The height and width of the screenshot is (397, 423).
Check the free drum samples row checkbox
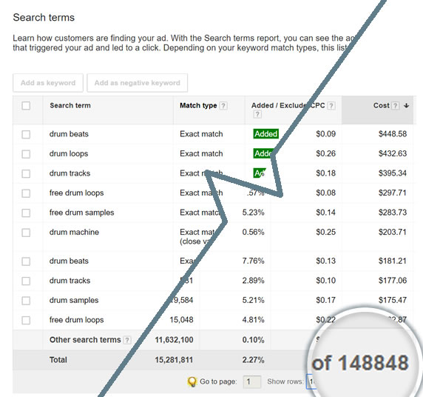26,213
